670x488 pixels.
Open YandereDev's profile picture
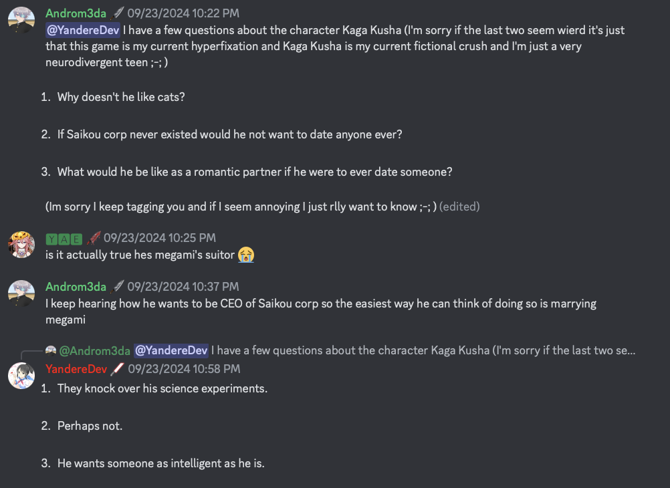[x=21, y=375]
